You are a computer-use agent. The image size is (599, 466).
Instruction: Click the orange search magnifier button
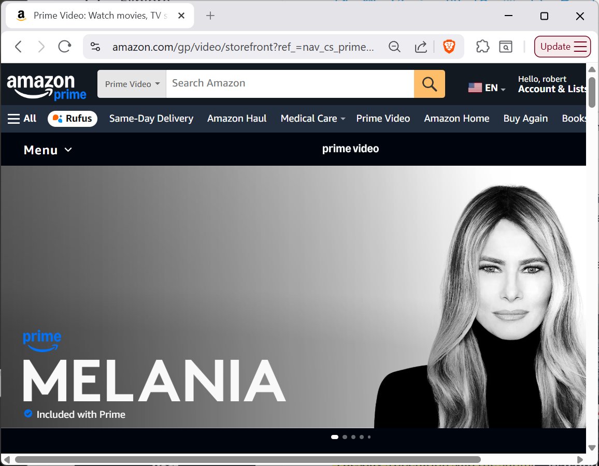[430, 84]
